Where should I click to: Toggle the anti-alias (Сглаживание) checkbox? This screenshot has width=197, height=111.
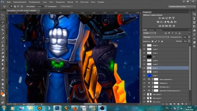[46, 6]
